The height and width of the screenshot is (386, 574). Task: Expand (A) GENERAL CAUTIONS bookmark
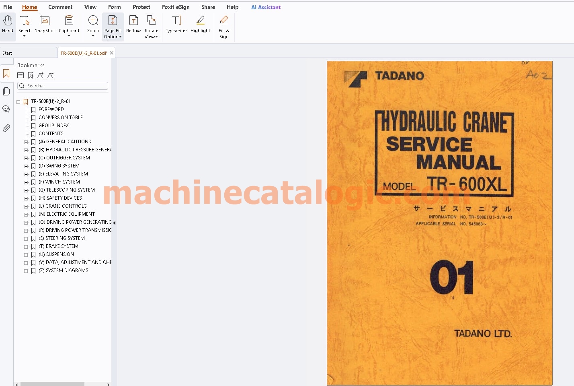[26, 142]
